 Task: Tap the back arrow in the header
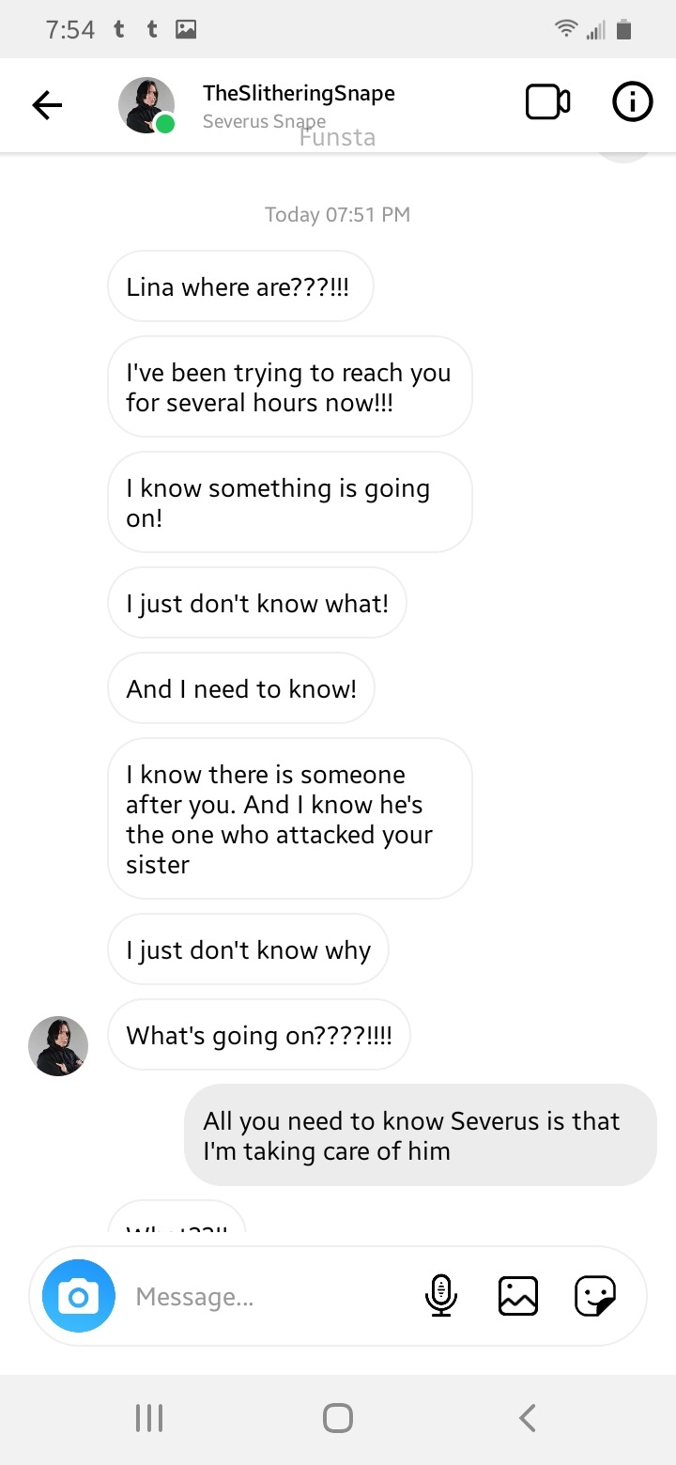[47, 105]
